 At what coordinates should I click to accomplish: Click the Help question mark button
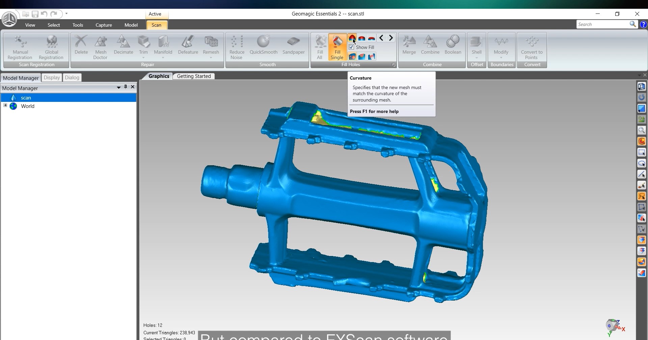(643, 24)
